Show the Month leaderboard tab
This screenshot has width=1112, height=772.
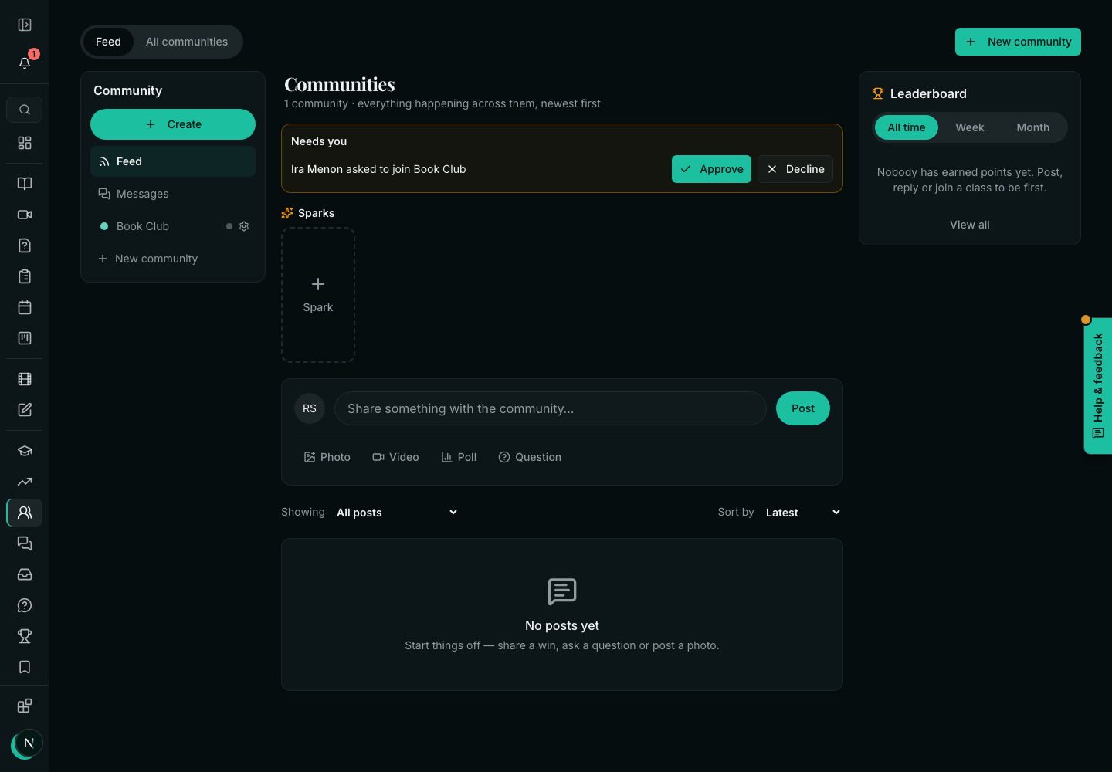tap(1033, 127)
